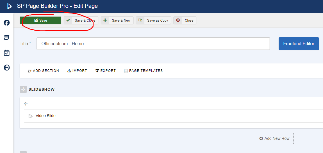The width and height of the screenshot is (323, 153).
Task: Open the globe sidebar icon
Action: pyautogui.click(x=7, y=68)
